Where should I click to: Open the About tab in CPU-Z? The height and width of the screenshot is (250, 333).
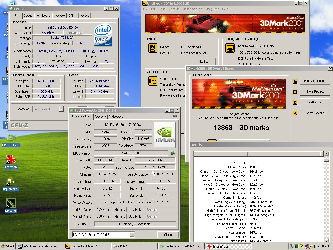coord(85,16)
